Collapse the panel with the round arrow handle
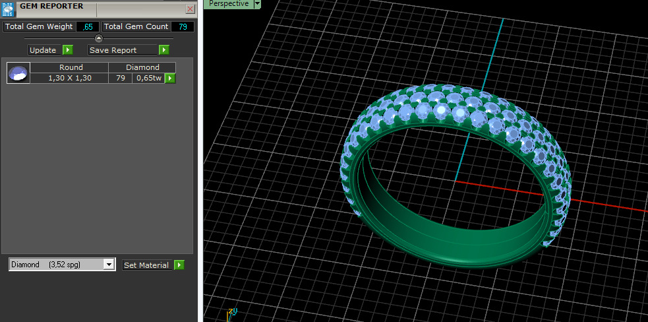 coord(99,38)
